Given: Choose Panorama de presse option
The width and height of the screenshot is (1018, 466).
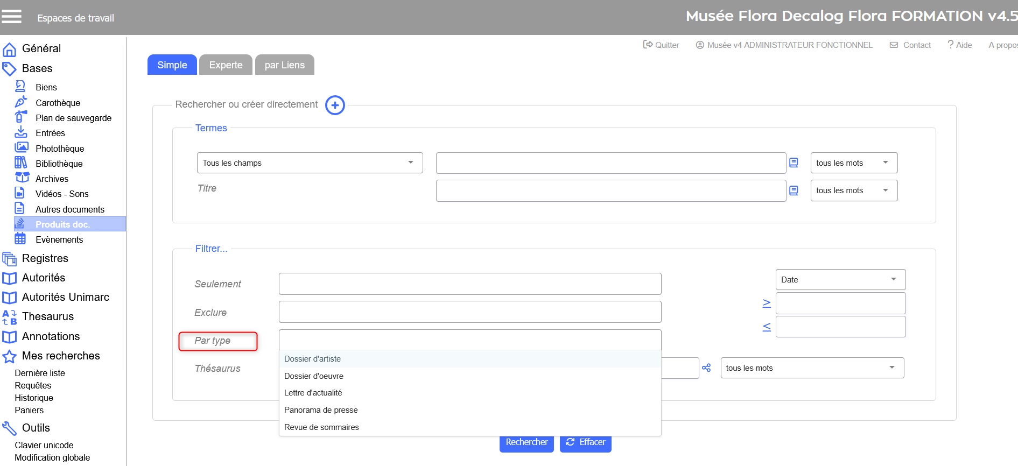Looking at the screenshot, I should 321,410.
